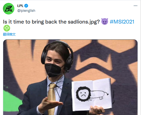Open the attached tweet photo
Image resolution: width=141 pixels, height=115 pixels.
click(70, 77)
